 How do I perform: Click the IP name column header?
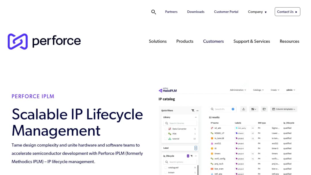(215, 123)
